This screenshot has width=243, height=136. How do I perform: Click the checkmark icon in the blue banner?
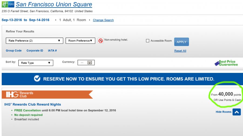tap(37, 78)
